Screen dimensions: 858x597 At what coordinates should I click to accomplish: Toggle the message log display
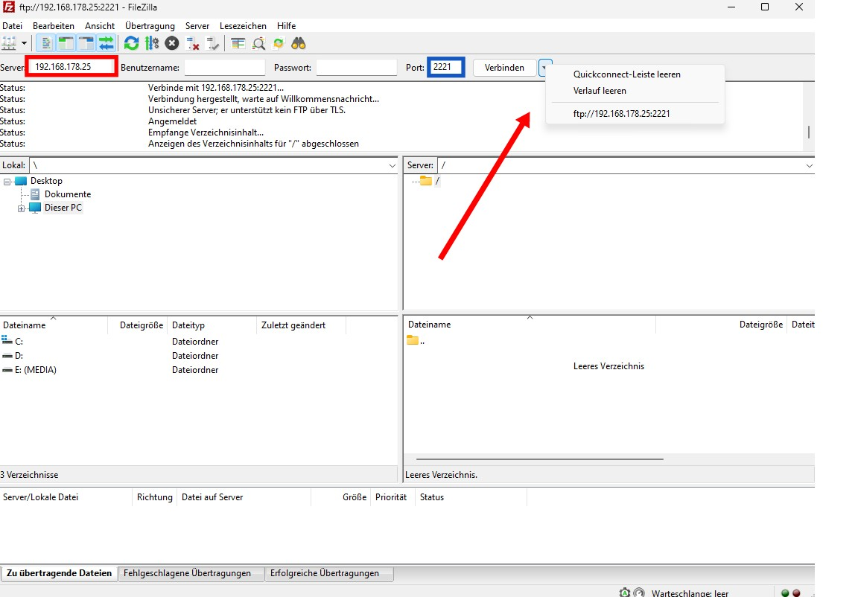[45, 43]
